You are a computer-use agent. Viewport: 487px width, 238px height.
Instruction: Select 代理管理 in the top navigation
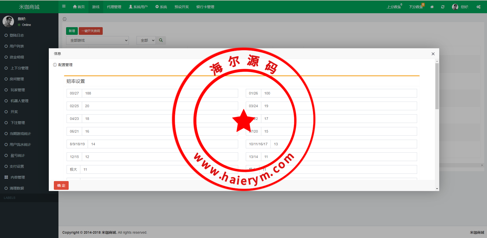click(x=114, y=7)
